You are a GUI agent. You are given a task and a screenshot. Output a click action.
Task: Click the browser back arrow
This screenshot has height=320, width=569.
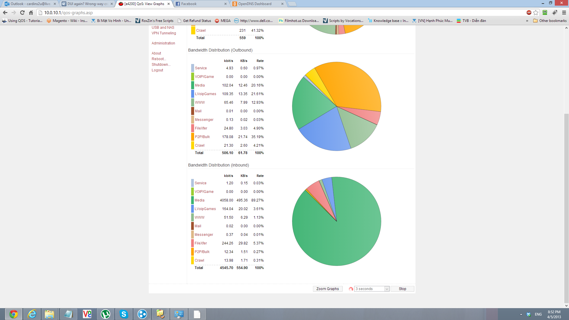pos(5,12)
